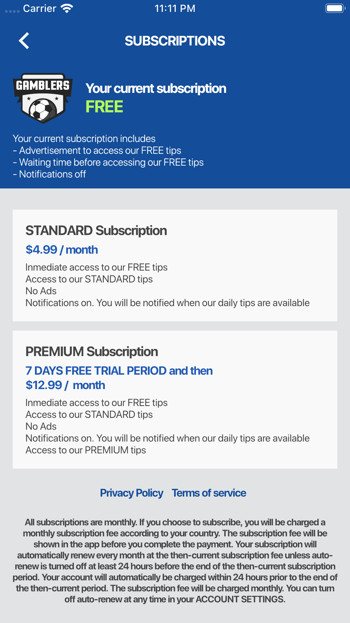Open the Terms of service link

pyautogui.click(x=209, y=493)
